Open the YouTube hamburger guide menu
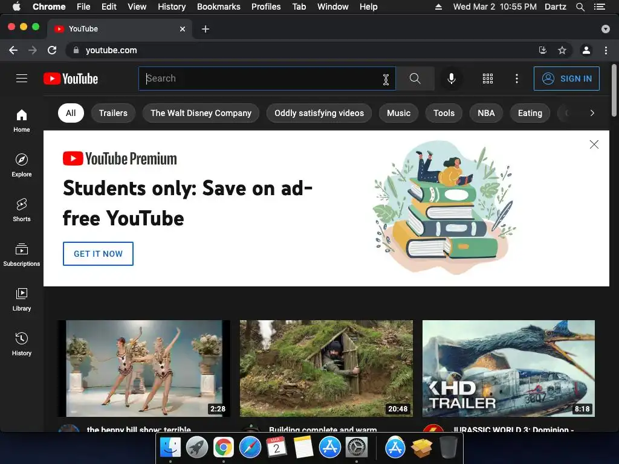The height and width of the screenshot is (464, 619). (x=22, y=79)
